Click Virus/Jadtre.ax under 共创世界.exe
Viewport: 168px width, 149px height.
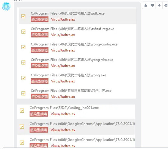pos(63,97)
